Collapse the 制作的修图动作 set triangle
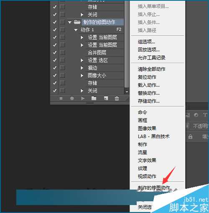The height and width of the screenshot is (213, 209). 70,22
